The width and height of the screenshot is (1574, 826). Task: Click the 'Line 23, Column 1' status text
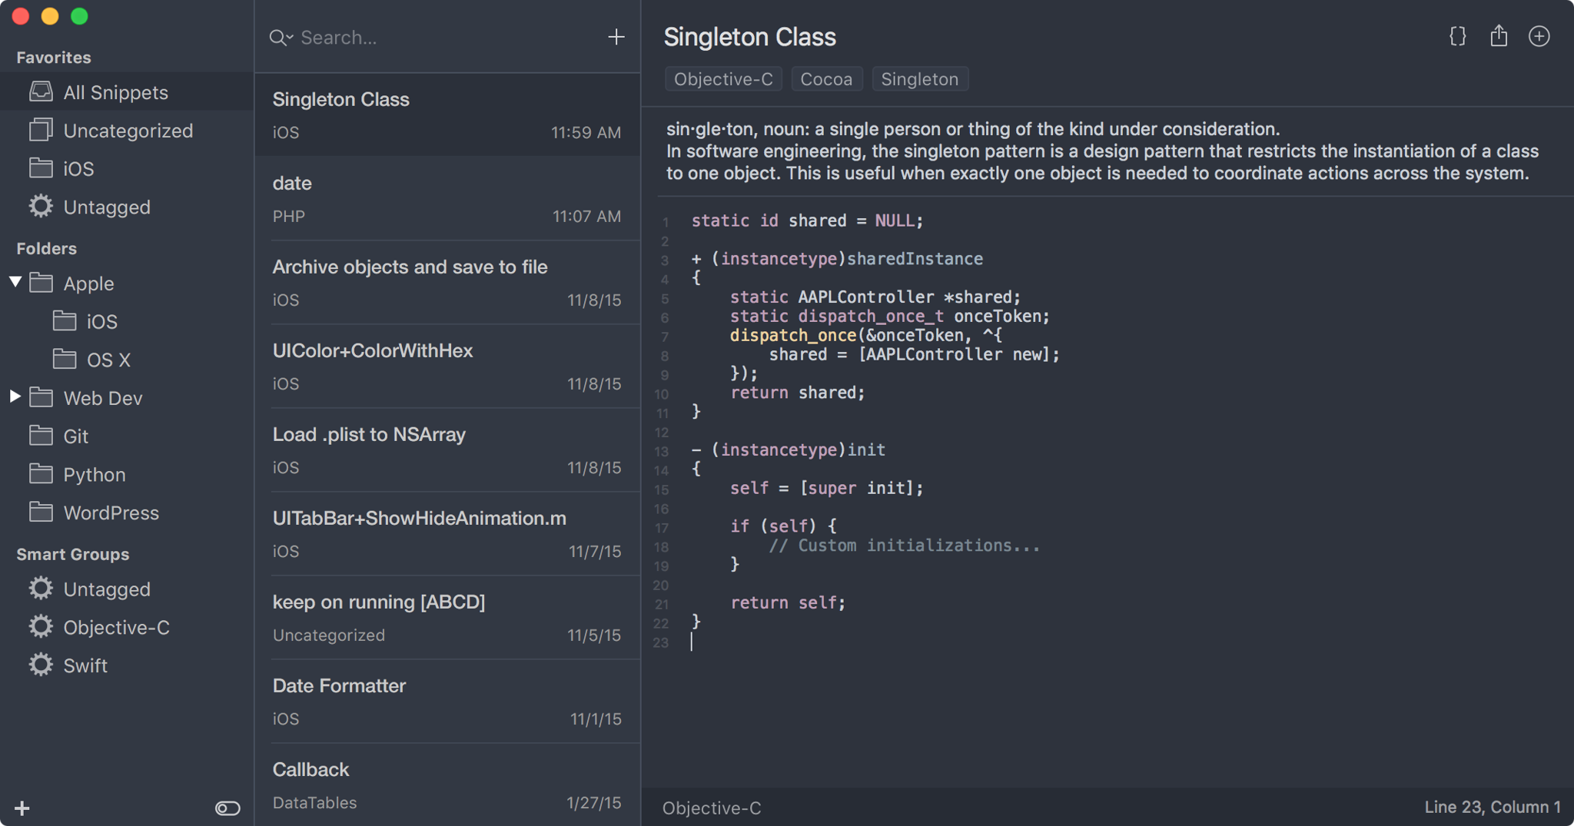coord(1493,807)
